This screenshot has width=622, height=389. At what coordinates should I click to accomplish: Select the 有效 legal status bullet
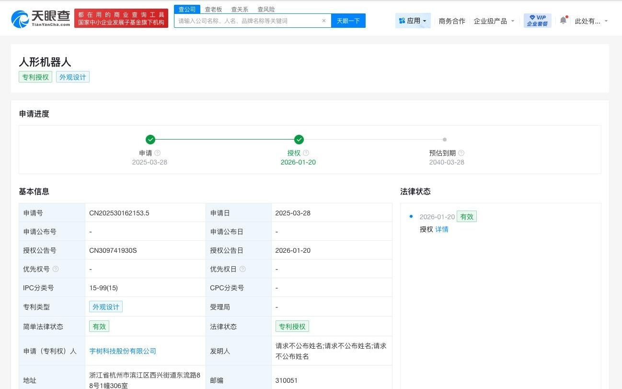coord(411,216)
